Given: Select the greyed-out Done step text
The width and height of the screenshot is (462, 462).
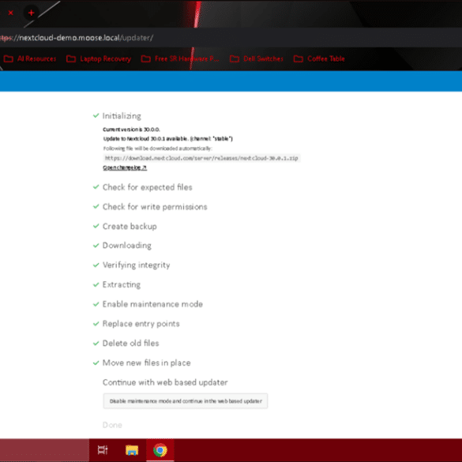Looking at the screenshot, I should click(112, 425).
